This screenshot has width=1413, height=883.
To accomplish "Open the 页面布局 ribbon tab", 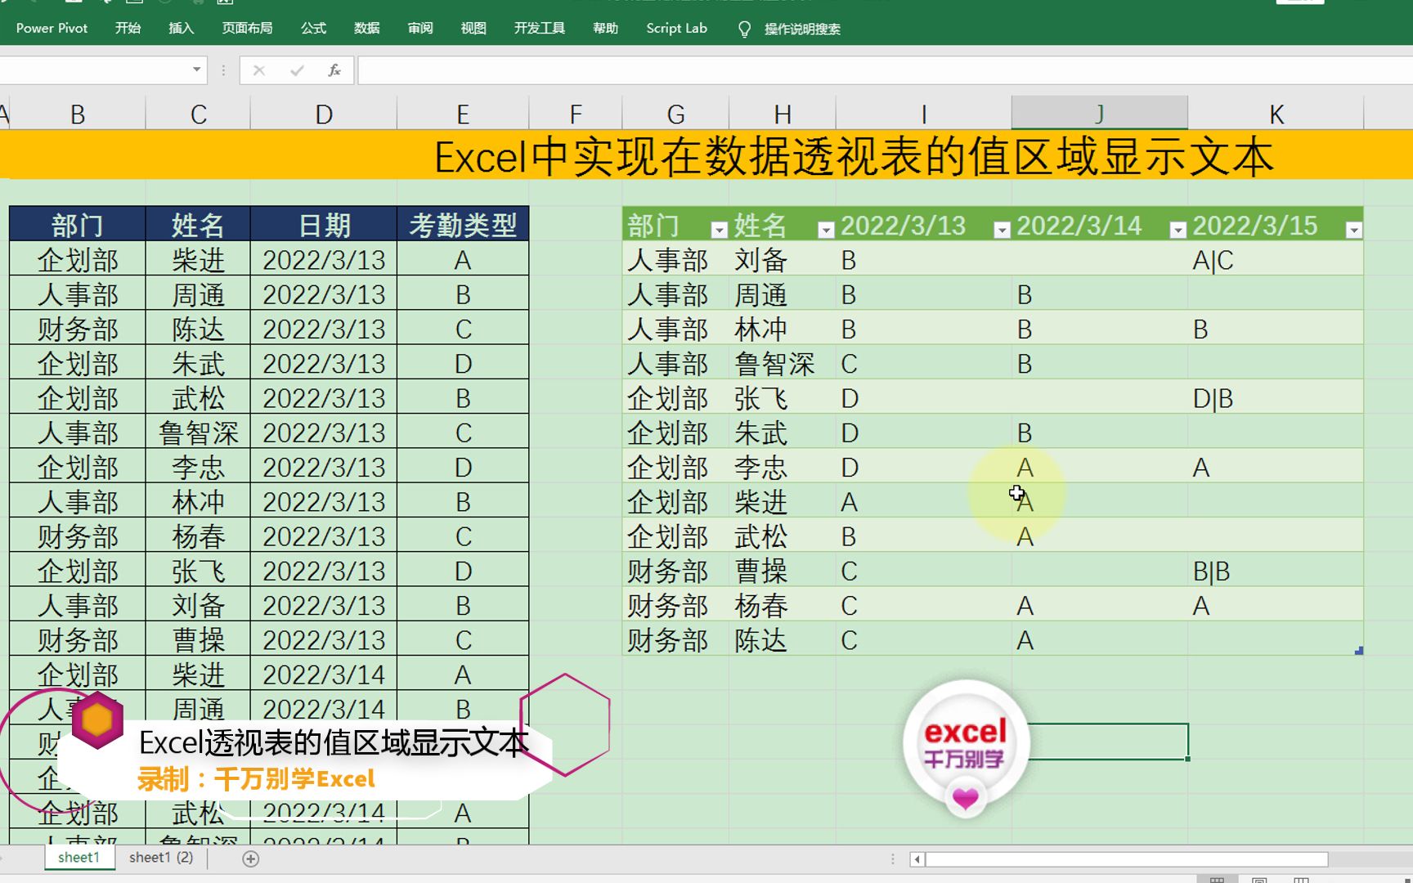I will click(x=247, y=28).
